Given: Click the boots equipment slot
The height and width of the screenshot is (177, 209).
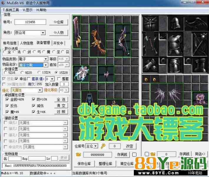Looking at the screenshot, I should [x=200, y=65].
